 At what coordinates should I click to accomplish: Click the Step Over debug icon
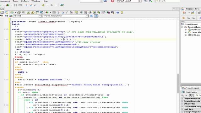tap(31, 5)
